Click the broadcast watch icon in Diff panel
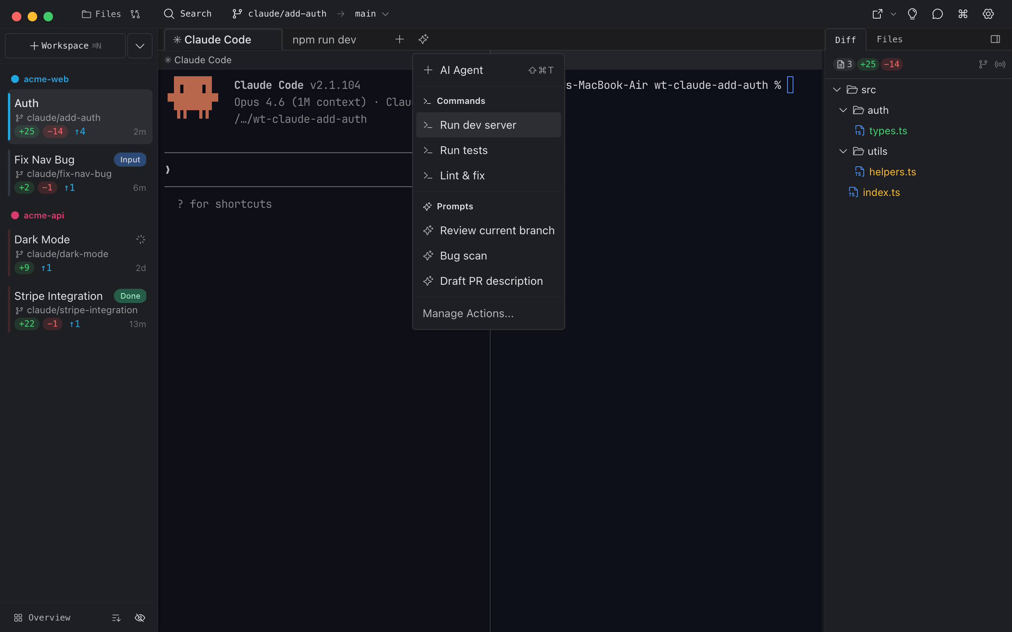 (1000, 64)
